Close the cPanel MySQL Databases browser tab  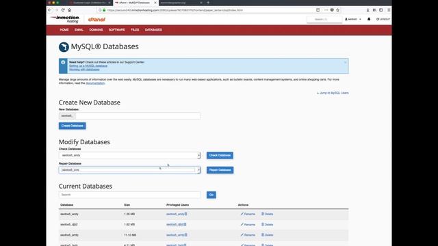pyautogui.click(x=155, y=3)
